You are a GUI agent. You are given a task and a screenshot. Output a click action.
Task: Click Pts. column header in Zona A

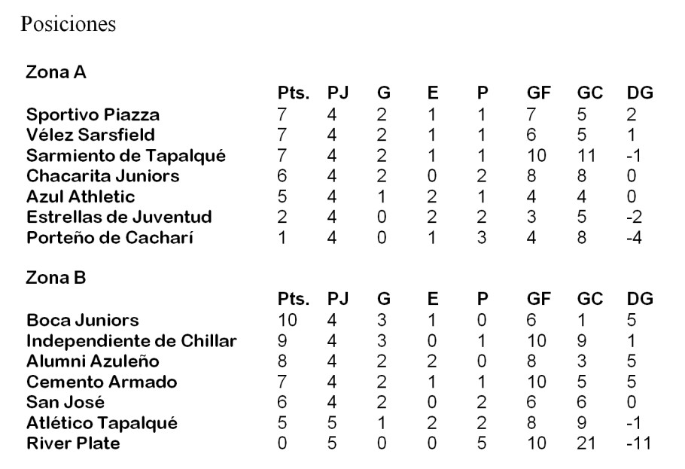coord(294,93)
